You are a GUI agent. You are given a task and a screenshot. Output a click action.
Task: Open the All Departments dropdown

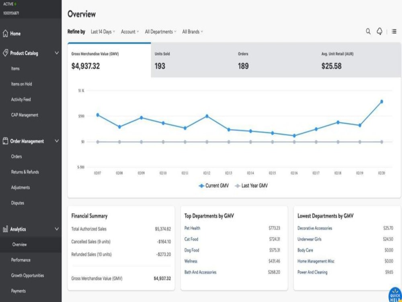(x=160, y=31)
